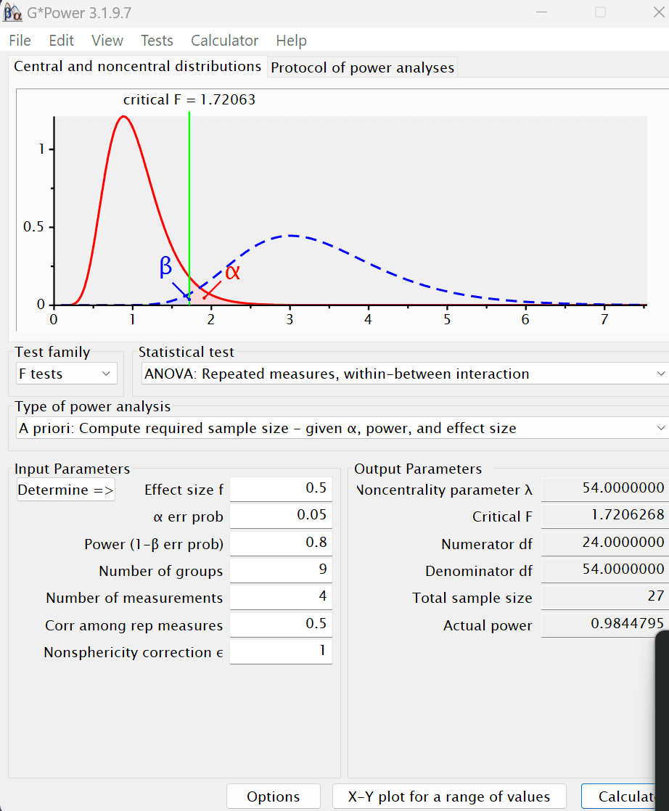Click the Nonsphericity correction ε field

coord(281,651)
